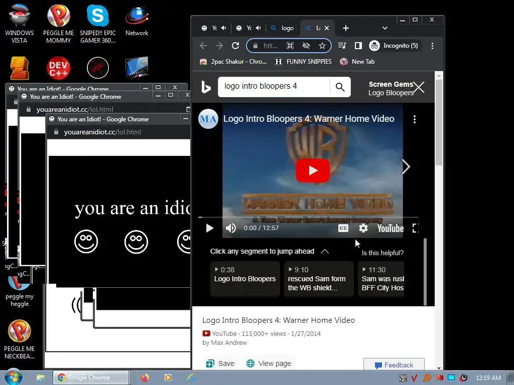Click the QR/grid icon in address bar
514x385 pixels.
tap(290, 46)
